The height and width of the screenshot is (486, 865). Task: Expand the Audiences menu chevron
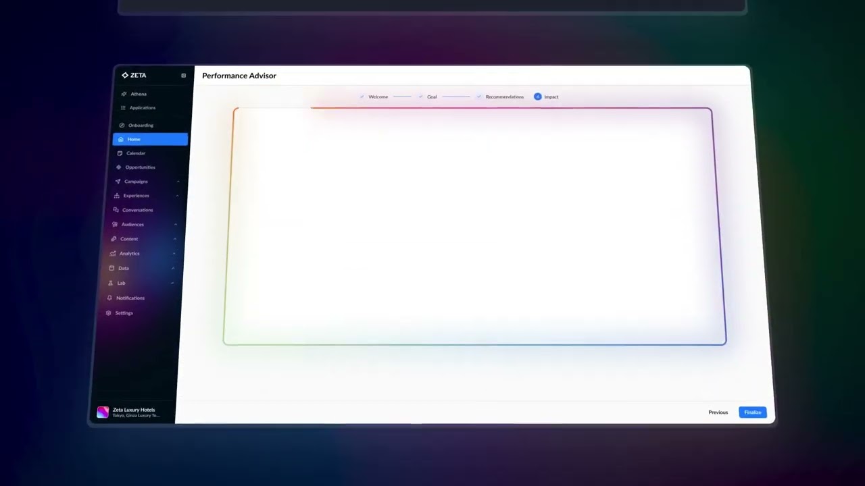click(176, 224)
